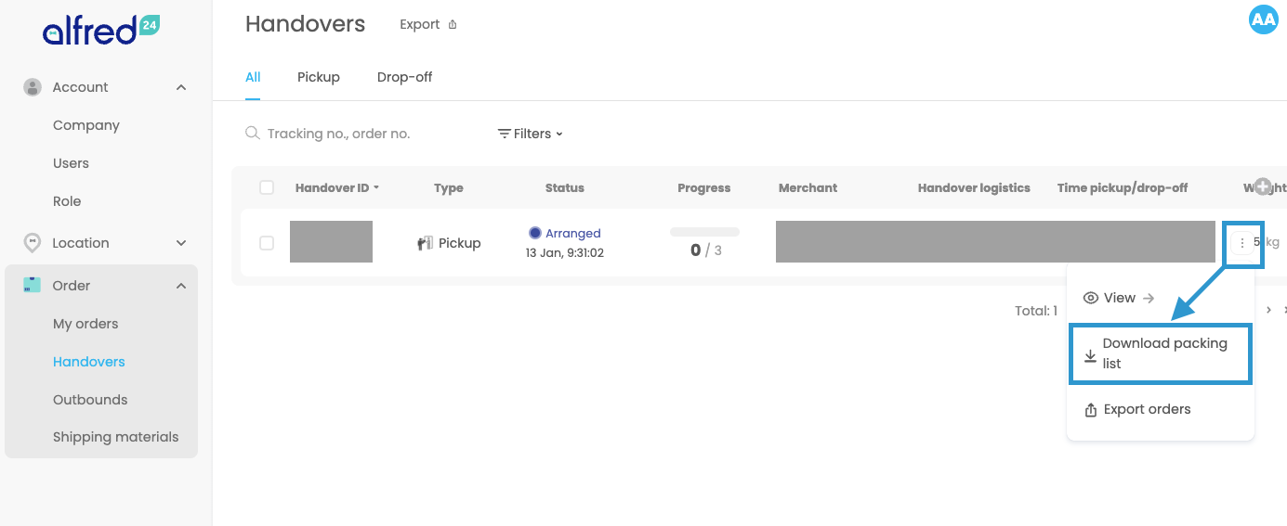Click the alfred24 logo
This screenshot has height=526, width=1287.
click(100, 30)
